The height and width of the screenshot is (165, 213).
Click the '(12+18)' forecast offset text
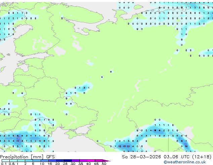point(202,157)
